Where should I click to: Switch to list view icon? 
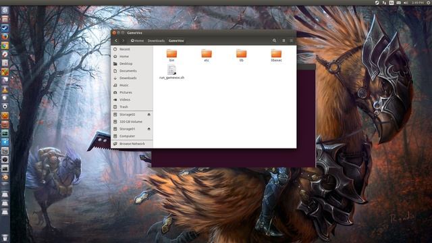(283, 40)
